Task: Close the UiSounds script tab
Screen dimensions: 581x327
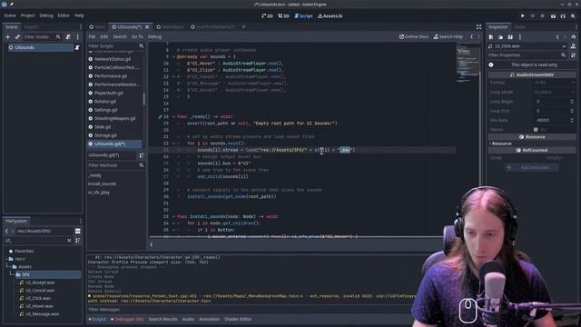Action: (x=147, y=26)
